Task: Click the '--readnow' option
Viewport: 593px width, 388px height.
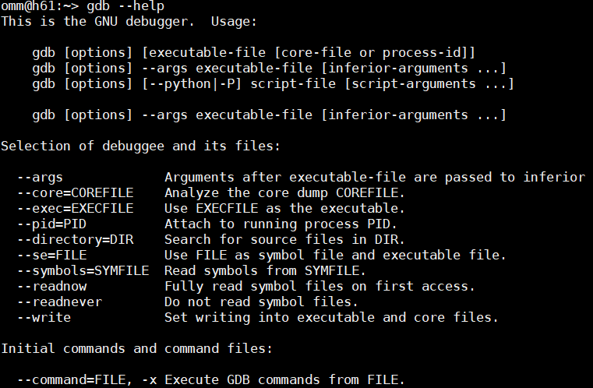Action: pos(51,286)
